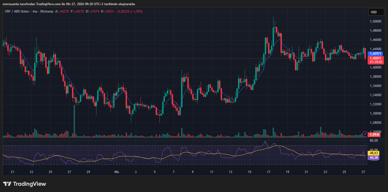388x192 pixels.
Task: Click the 27 date on the time axis
Action: [x=363, y=172]
